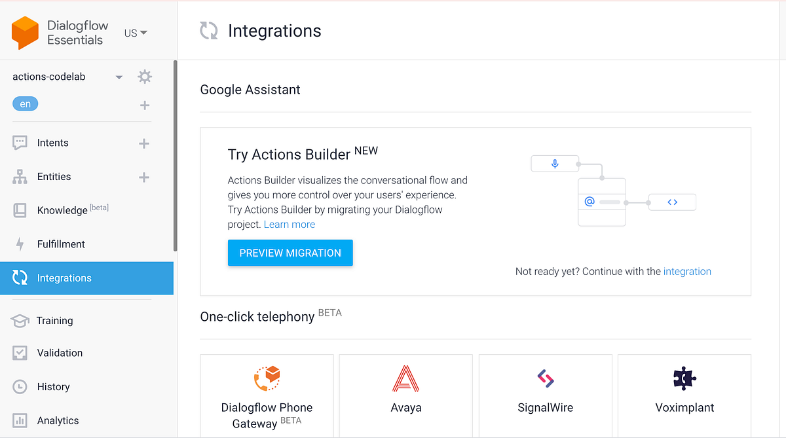
Task: Expand the US region dropdown
Action: [135, 32]
